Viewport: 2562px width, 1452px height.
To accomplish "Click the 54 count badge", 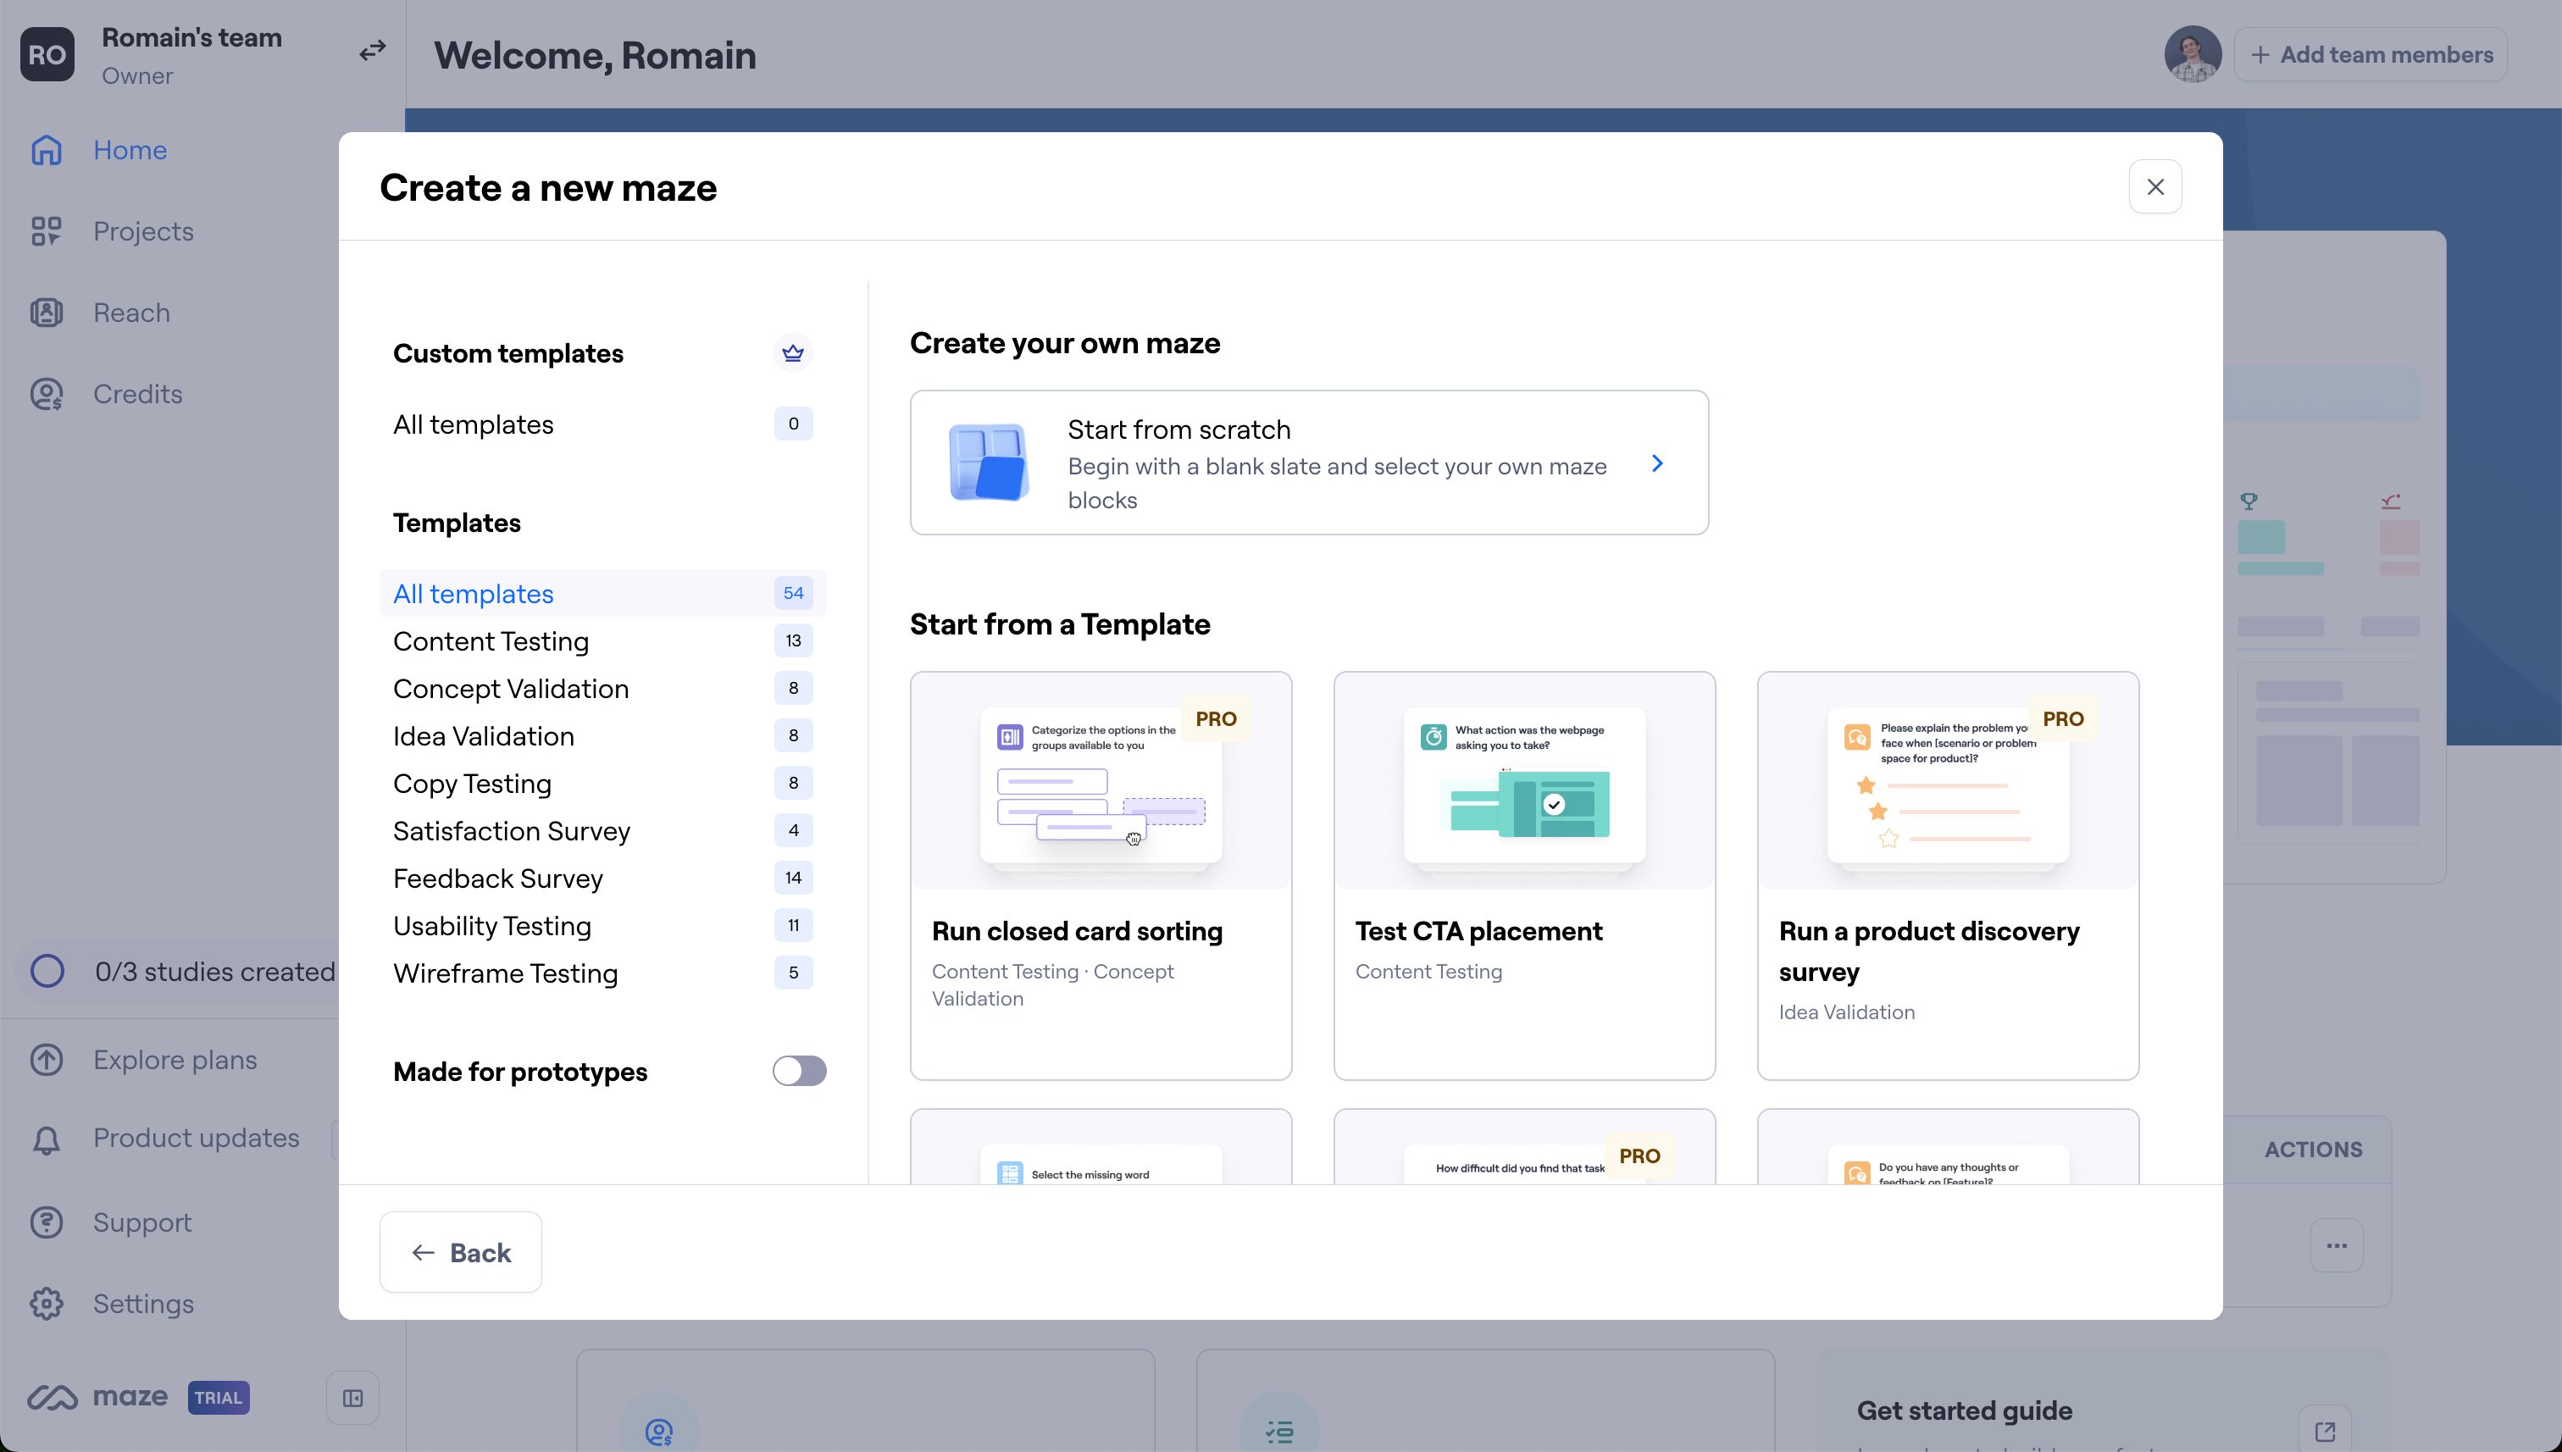I will point(793,593).
